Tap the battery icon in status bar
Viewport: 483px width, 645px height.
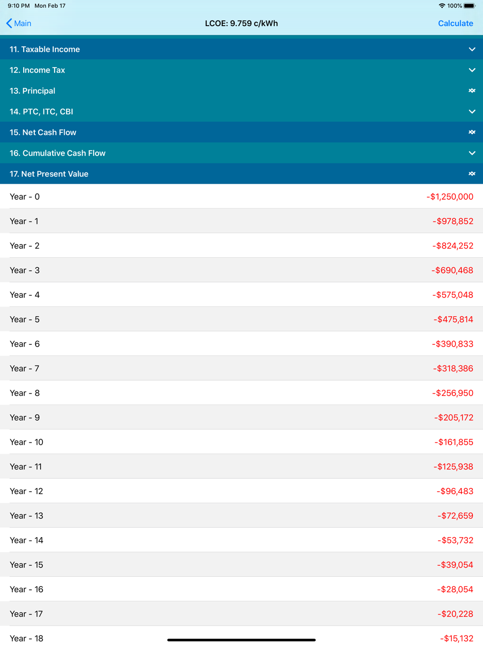point(469,6)
